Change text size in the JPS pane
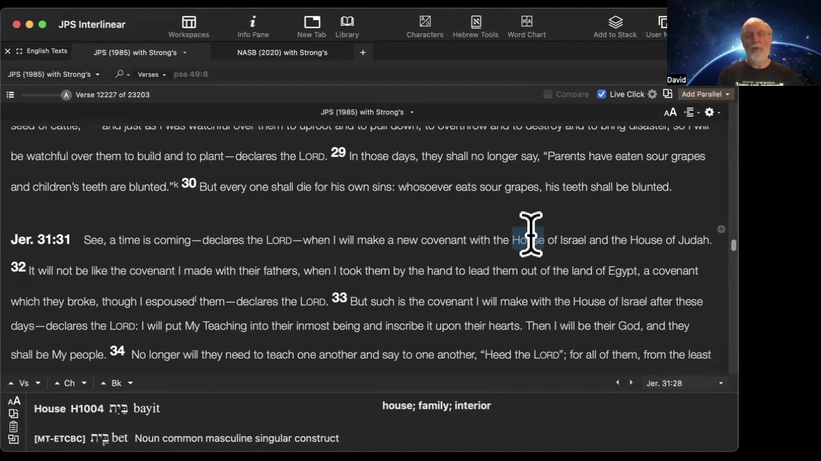The image size is (821, 461). click(670, 112)
